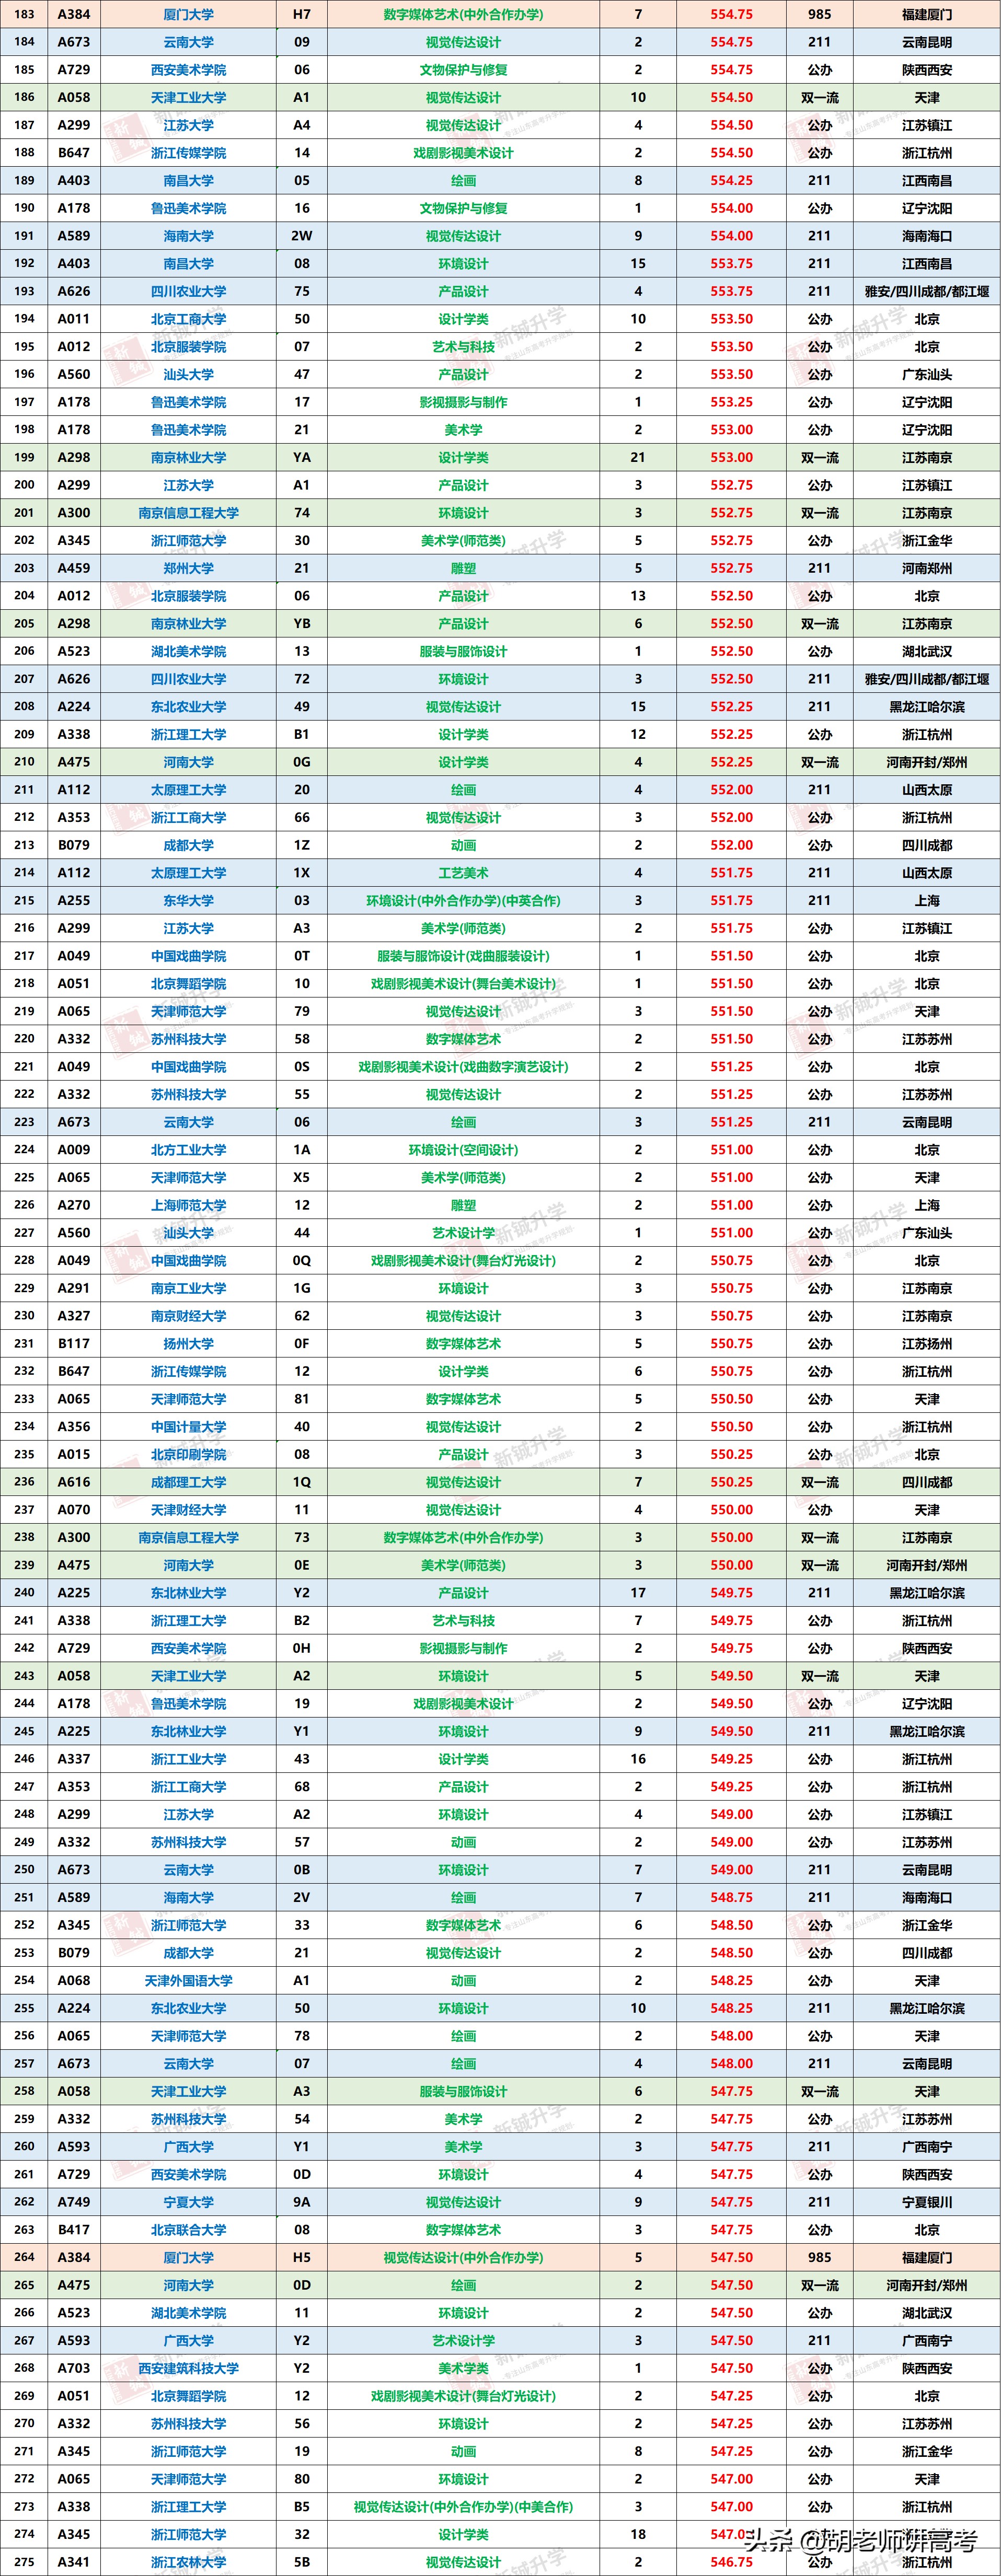Click the row number 183
Screen dimensions: 1001x2576
tap(25, 15)
